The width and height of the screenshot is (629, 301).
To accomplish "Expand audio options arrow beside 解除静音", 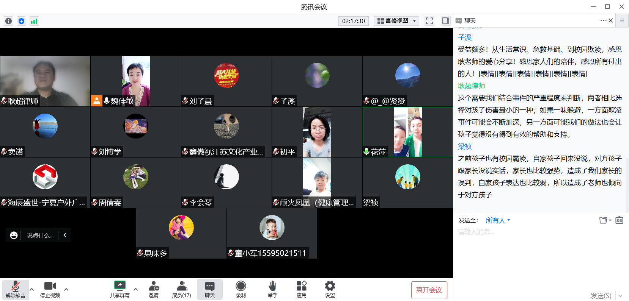I will pyautogui.click(x=32, y=289).
